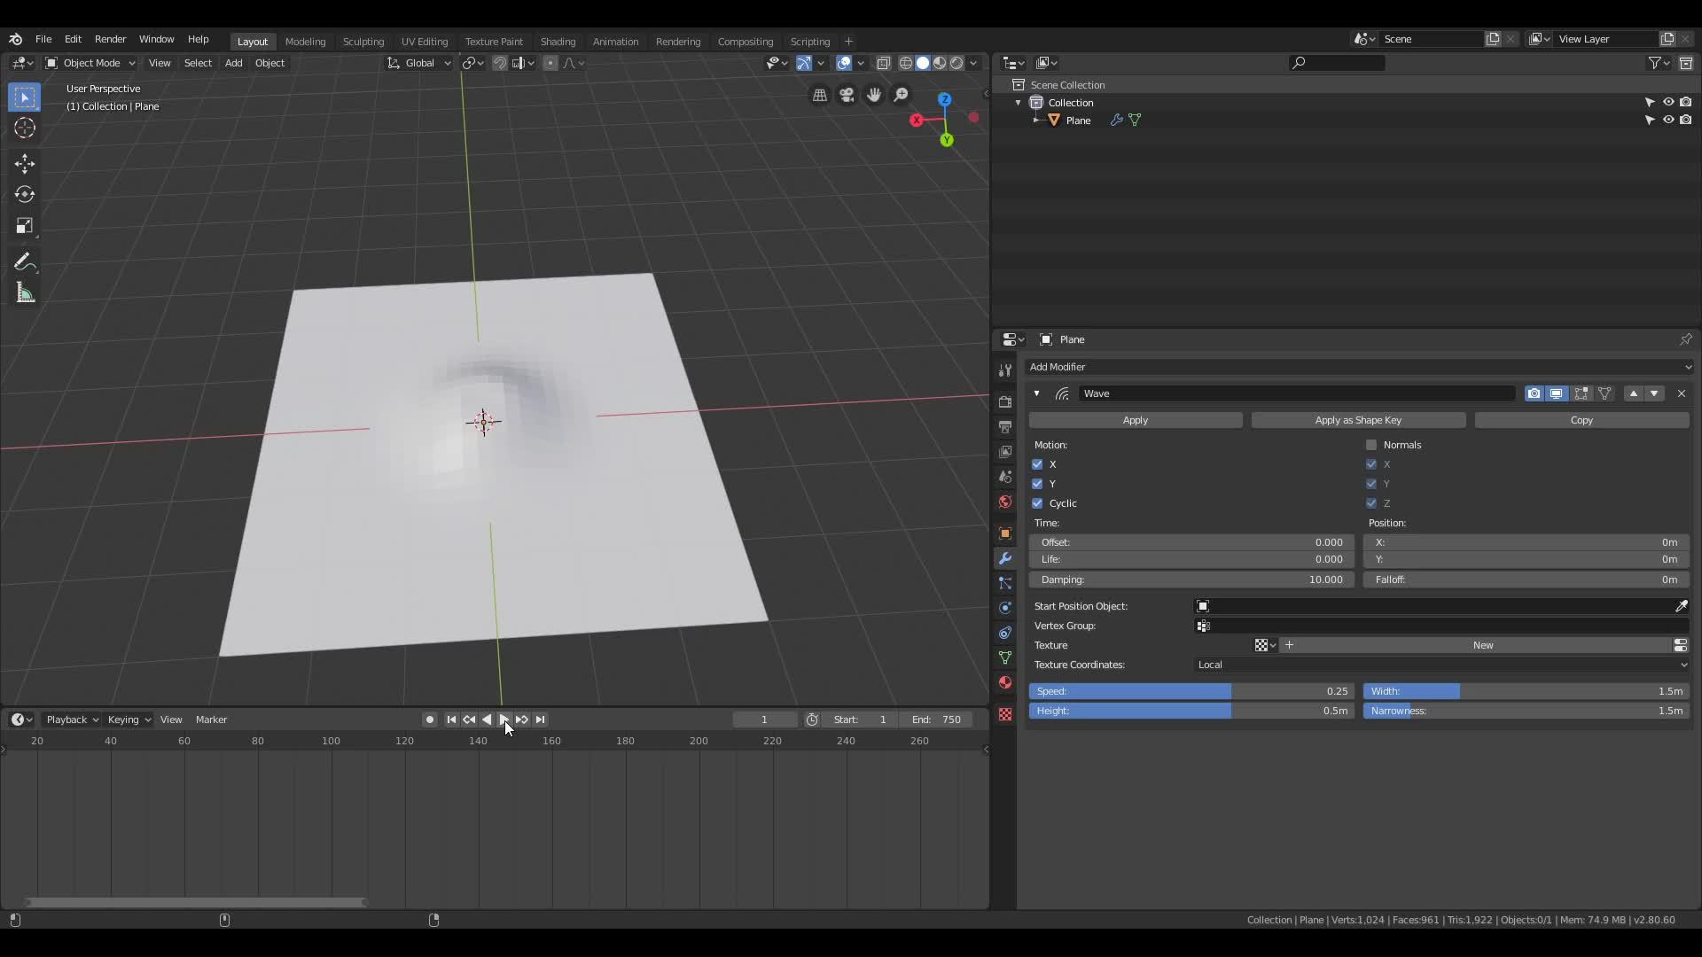Toggle camera view in the viewport
Image resolution: width=1702 pixels, height=957 pixels.
(x=847, y=95)
